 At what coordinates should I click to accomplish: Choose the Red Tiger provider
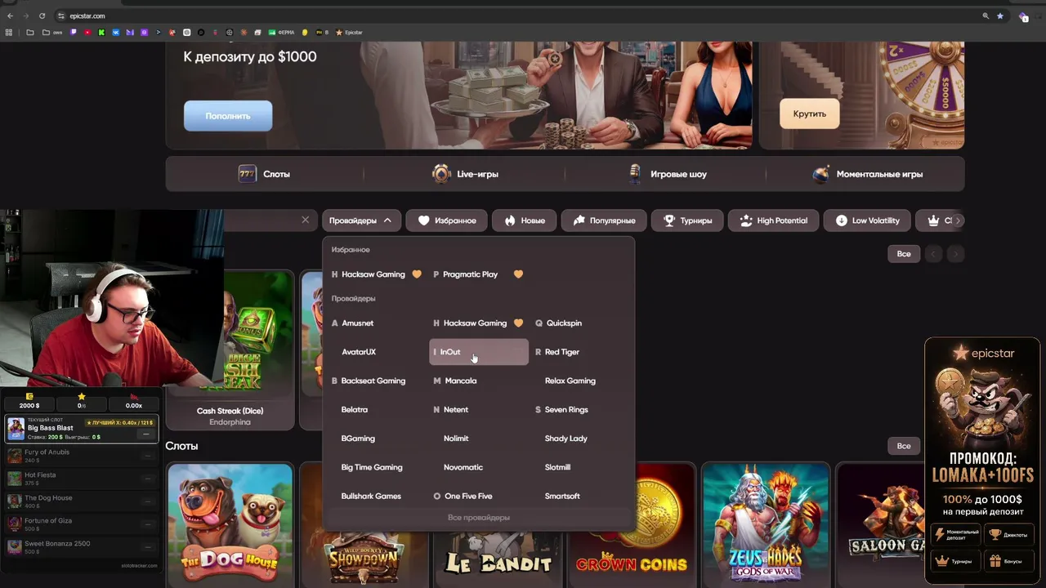[561, 352]
